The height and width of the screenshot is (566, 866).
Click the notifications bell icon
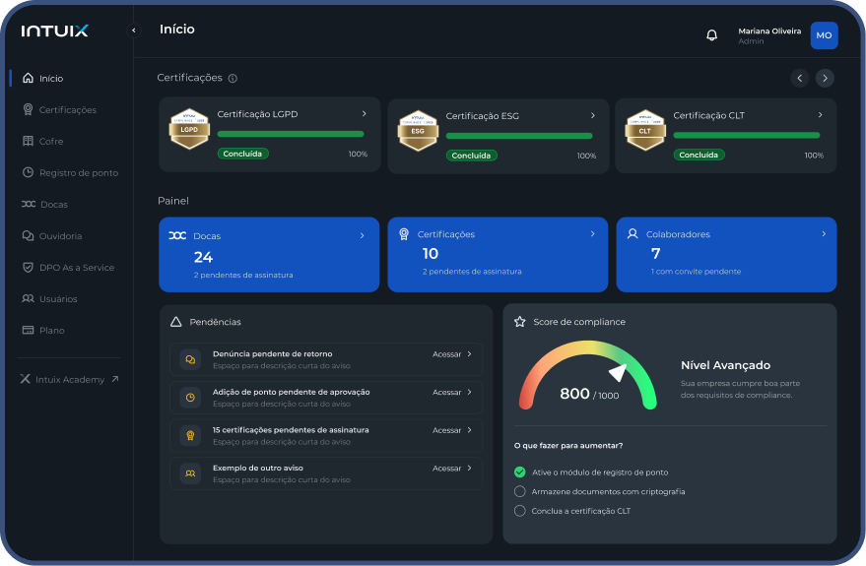pyautogui.click(x=711, y=35)
